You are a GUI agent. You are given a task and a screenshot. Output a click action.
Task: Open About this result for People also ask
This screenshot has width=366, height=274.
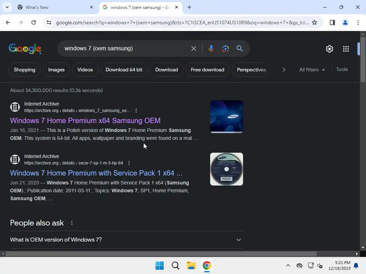[x=71, y=223]
